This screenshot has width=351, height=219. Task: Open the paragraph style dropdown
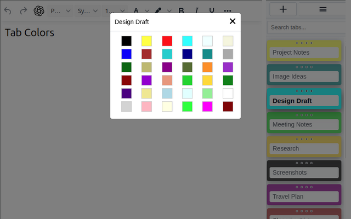(x=60, y=11)
